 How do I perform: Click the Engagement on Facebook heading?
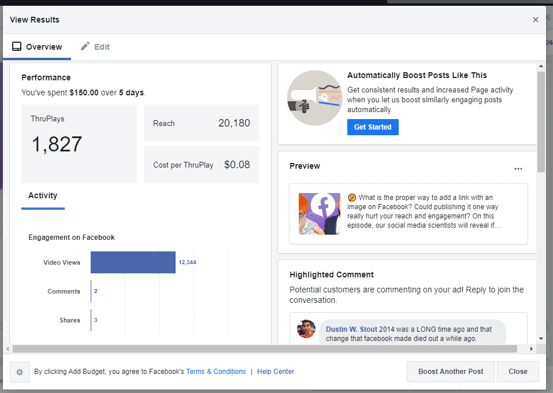coord(71,238)
